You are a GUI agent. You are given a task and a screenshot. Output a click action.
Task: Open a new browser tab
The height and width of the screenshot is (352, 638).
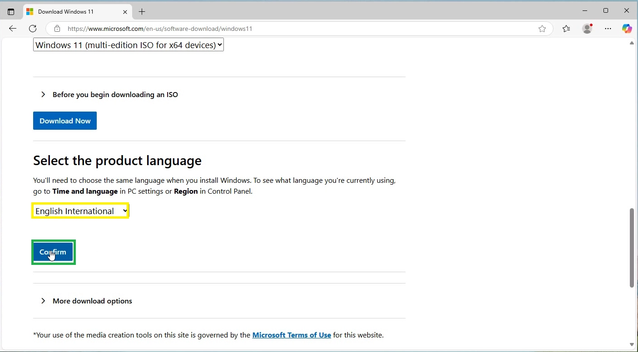[x=142, y=12]
